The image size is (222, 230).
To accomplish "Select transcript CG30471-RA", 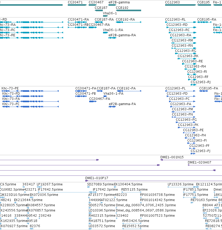I will point(77,22).
